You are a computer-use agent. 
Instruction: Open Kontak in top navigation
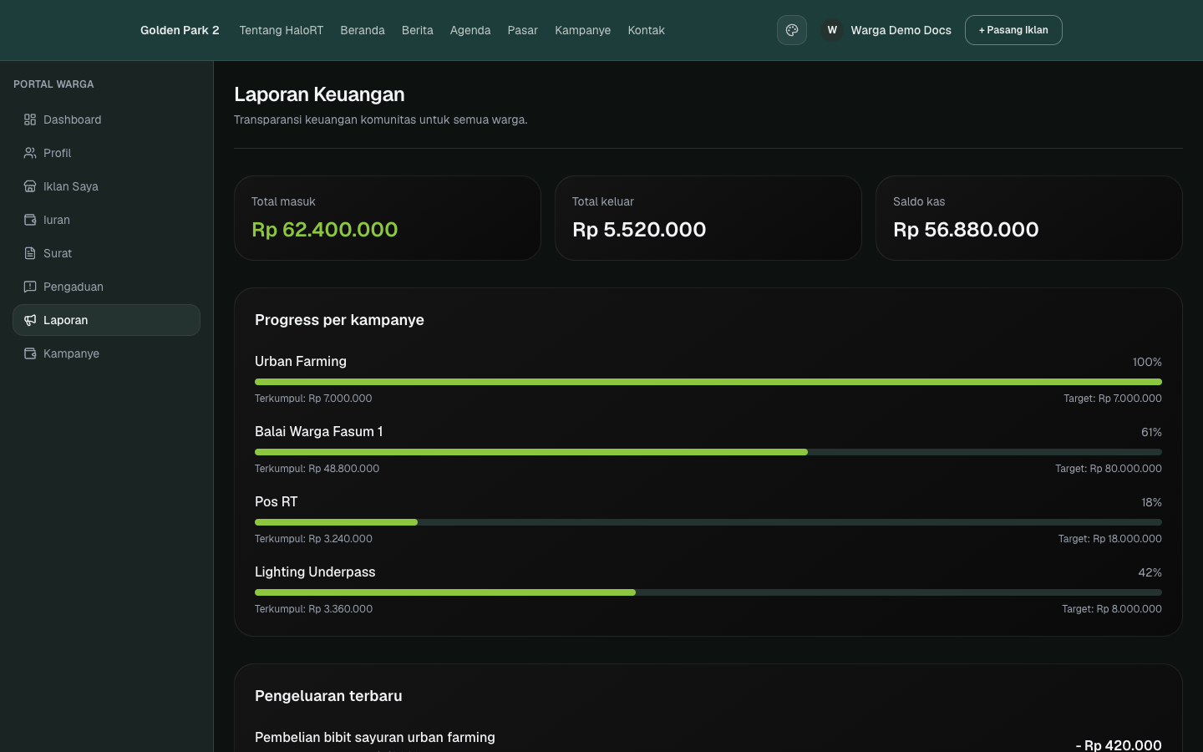point(647,30)
